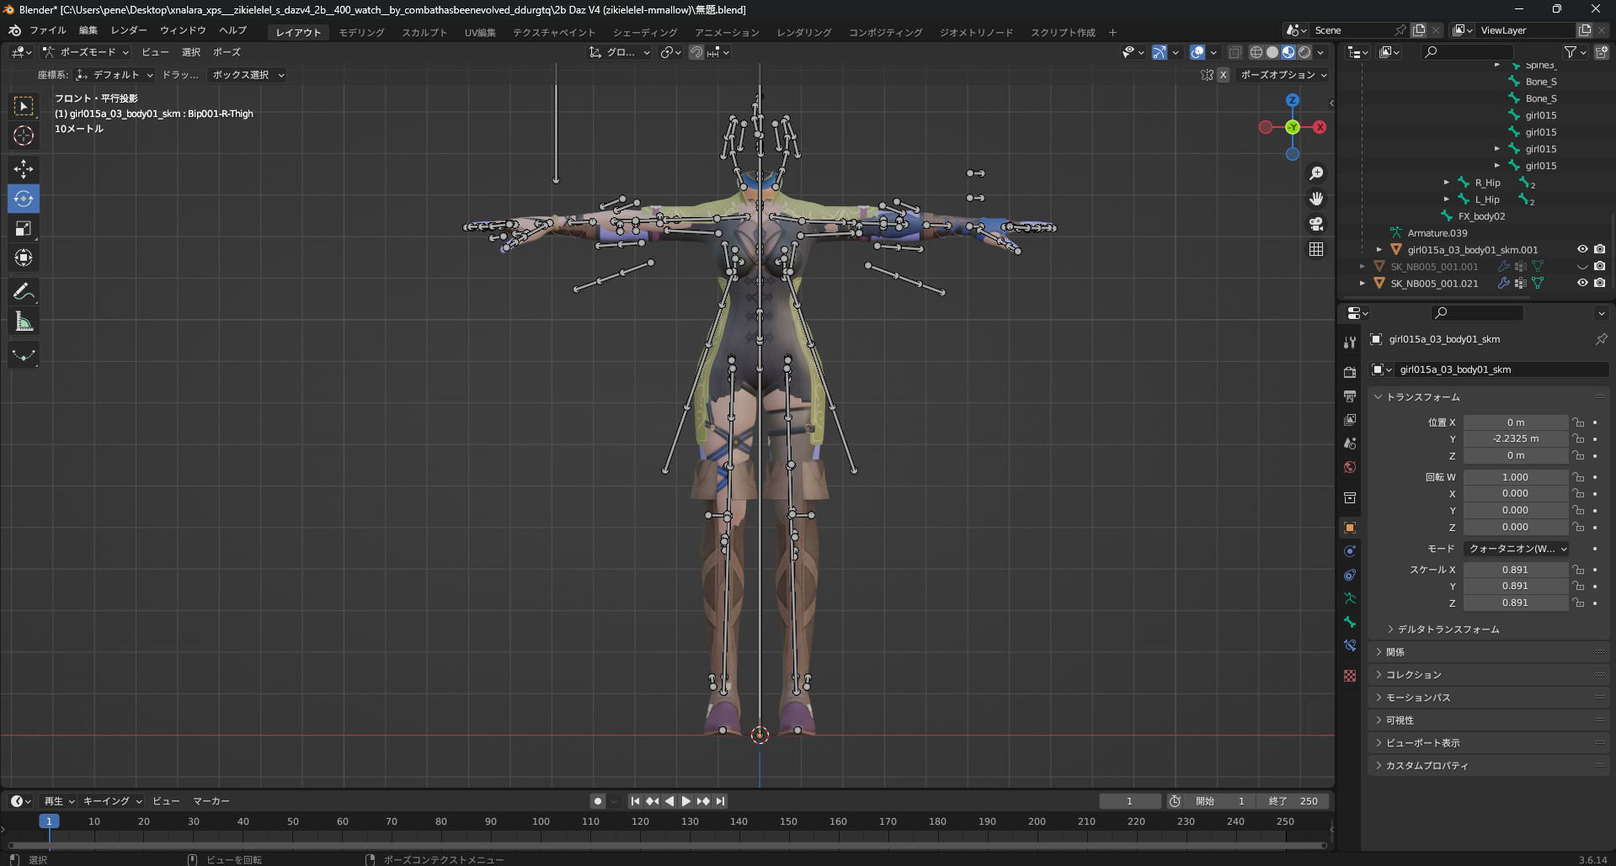Image resolution: width=1616 pixels, height=866 pixels.
Task: Select the Measure ruler tool
Action: tap(24, 321)
